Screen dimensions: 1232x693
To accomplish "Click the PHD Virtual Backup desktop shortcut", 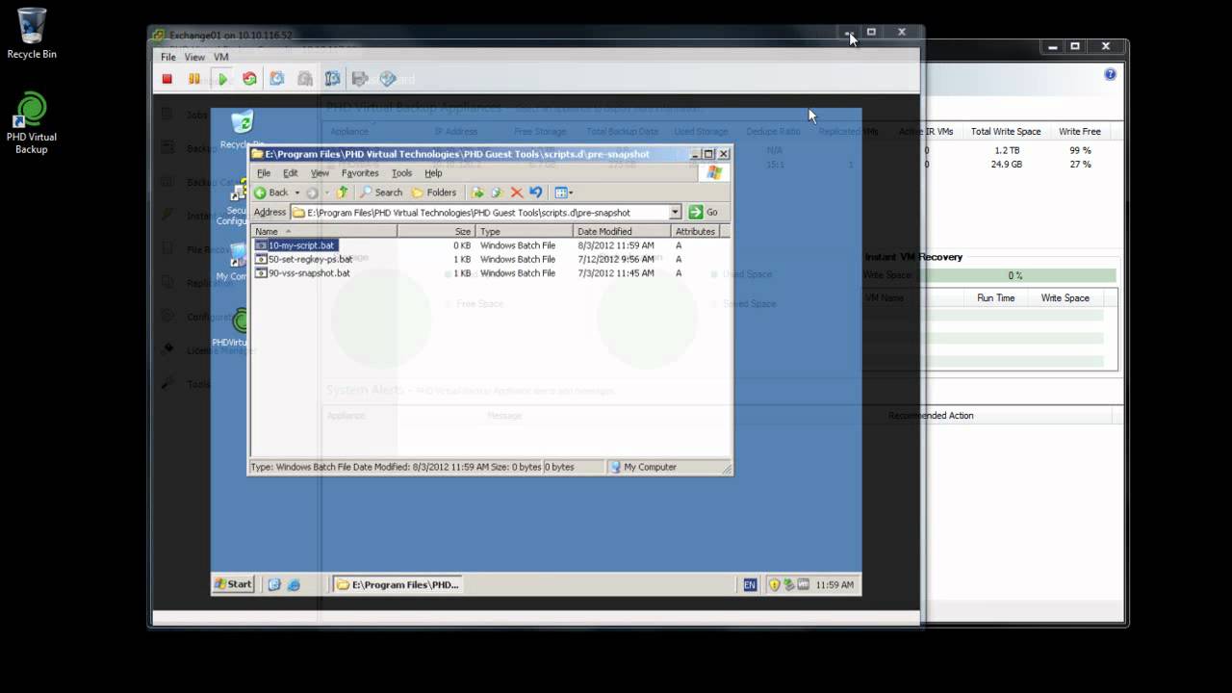I will pyautogui.click(x=32, y=122).
